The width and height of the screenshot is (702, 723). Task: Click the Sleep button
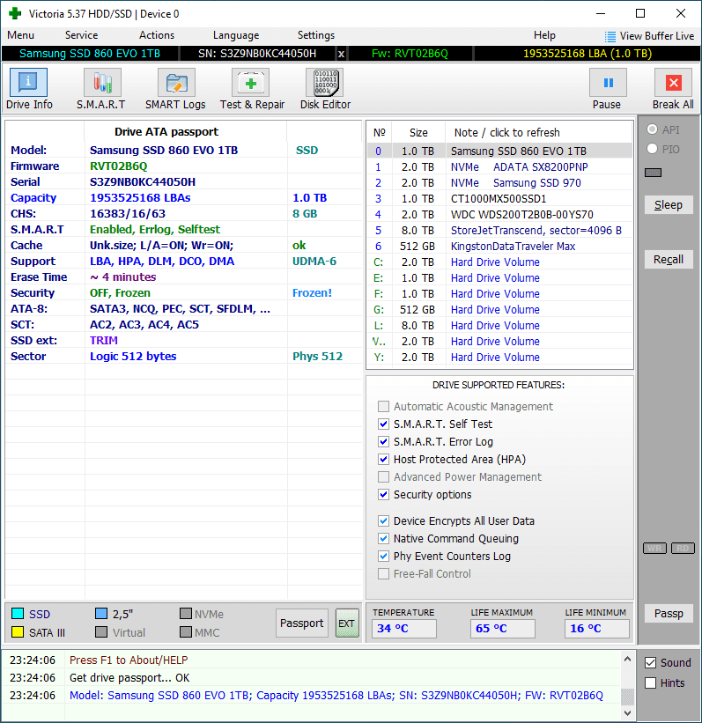click(669, 204)
